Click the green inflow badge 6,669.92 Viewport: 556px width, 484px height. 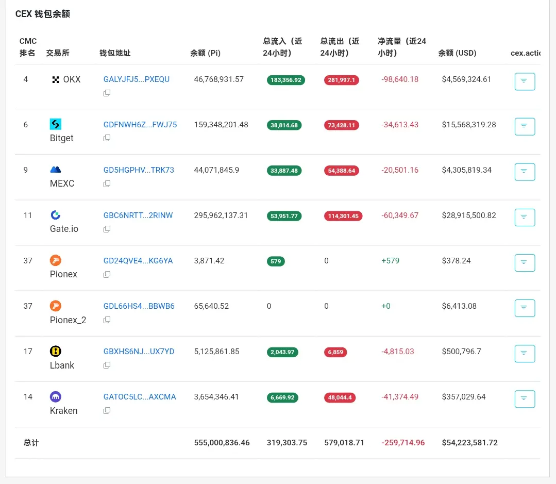(282, 397)
